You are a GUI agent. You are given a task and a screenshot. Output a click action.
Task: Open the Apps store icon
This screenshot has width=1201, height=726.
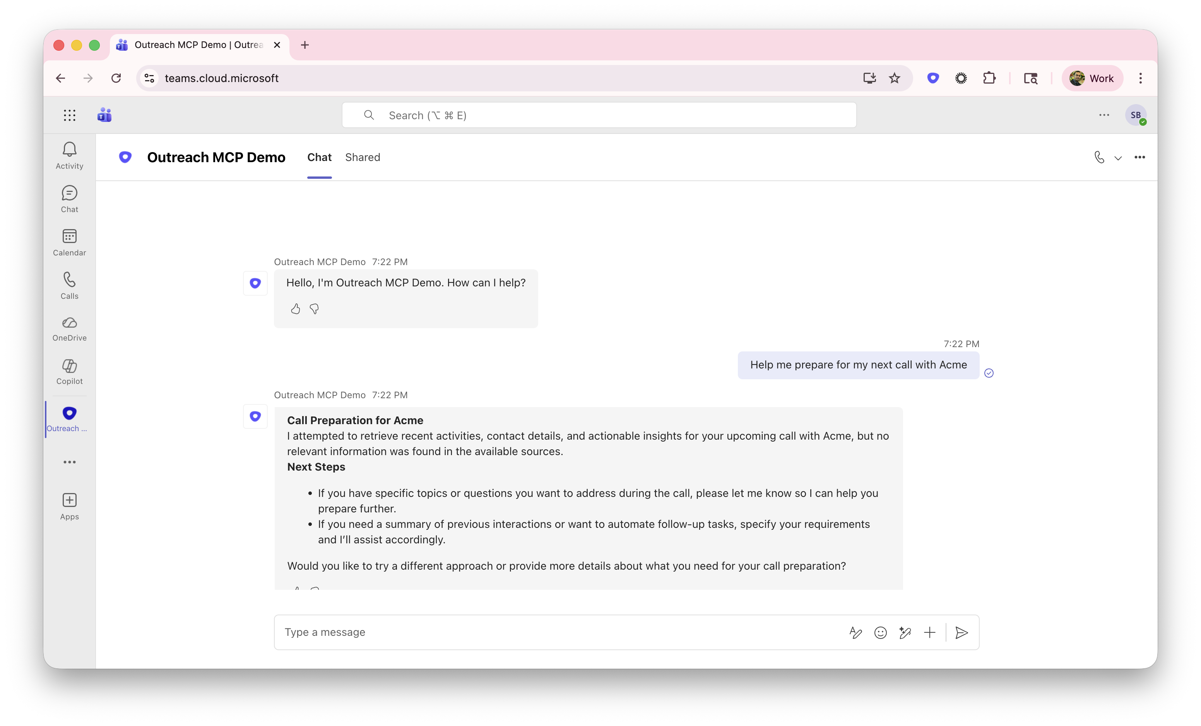[69, 506]
